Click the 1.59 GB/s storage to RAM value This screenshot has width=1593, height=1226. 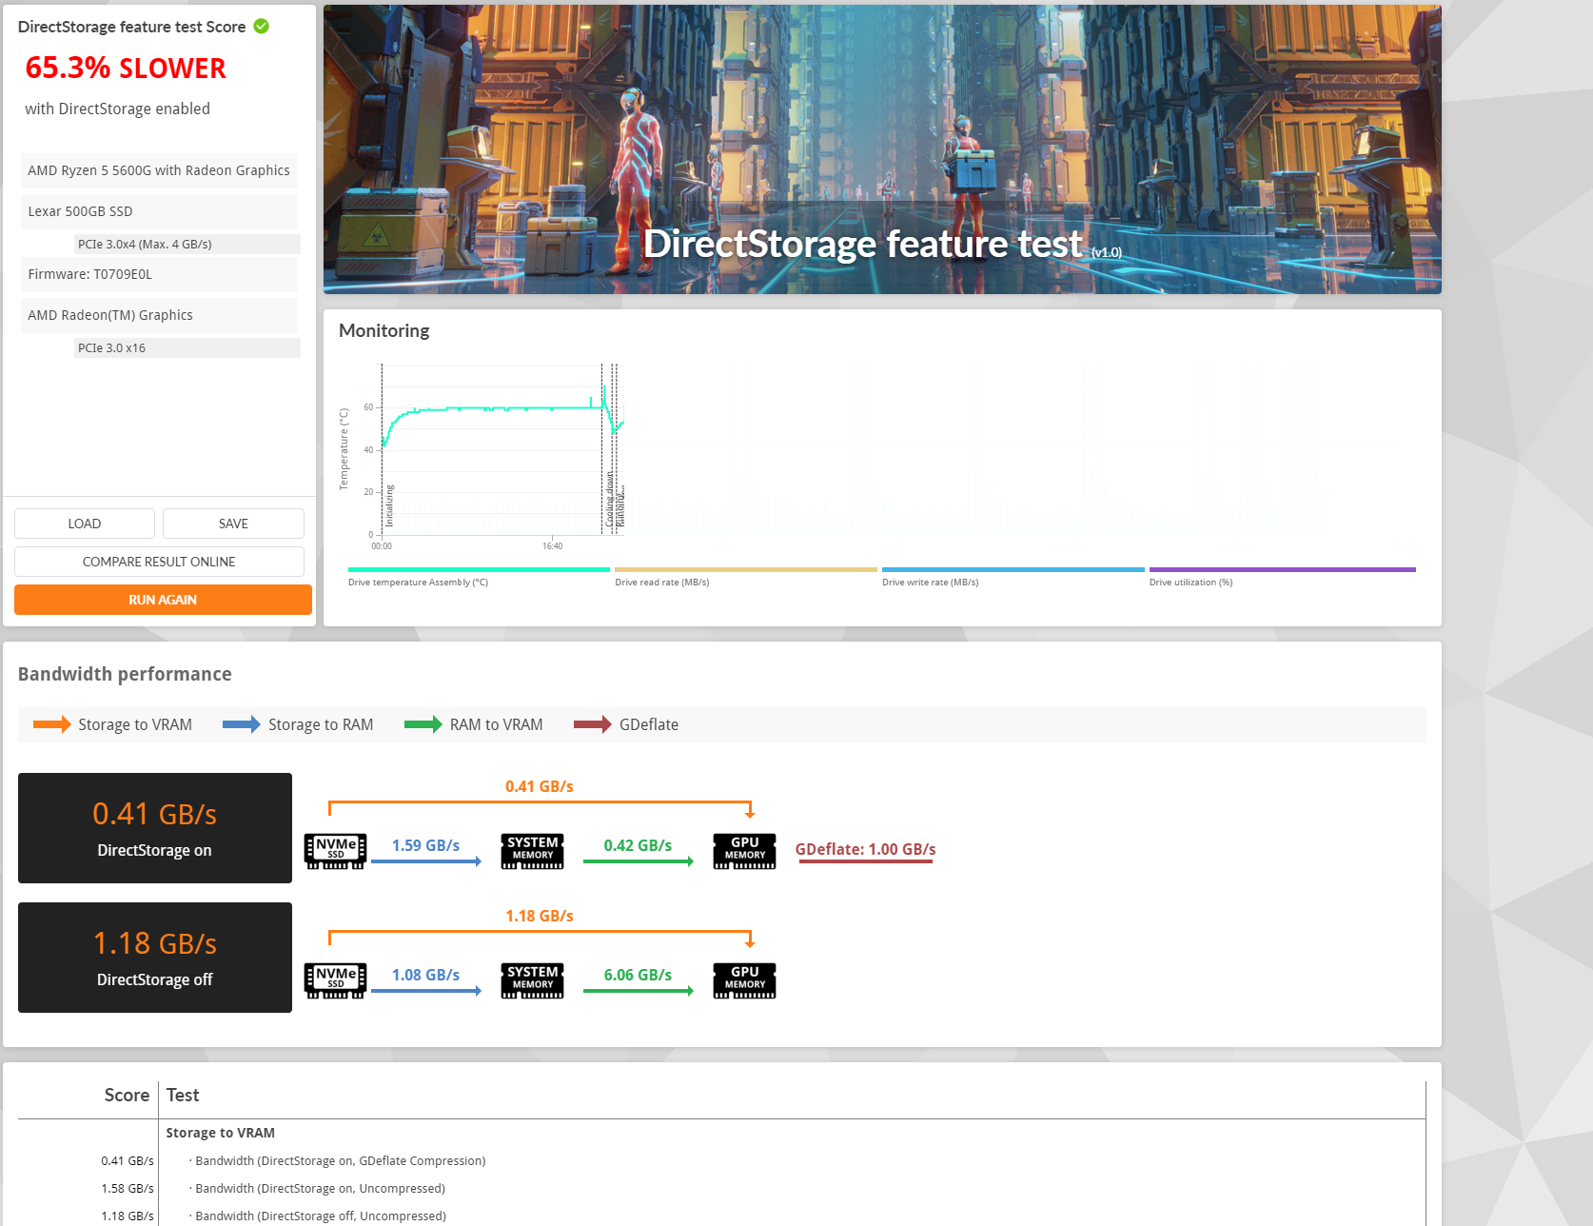[425, 845]
